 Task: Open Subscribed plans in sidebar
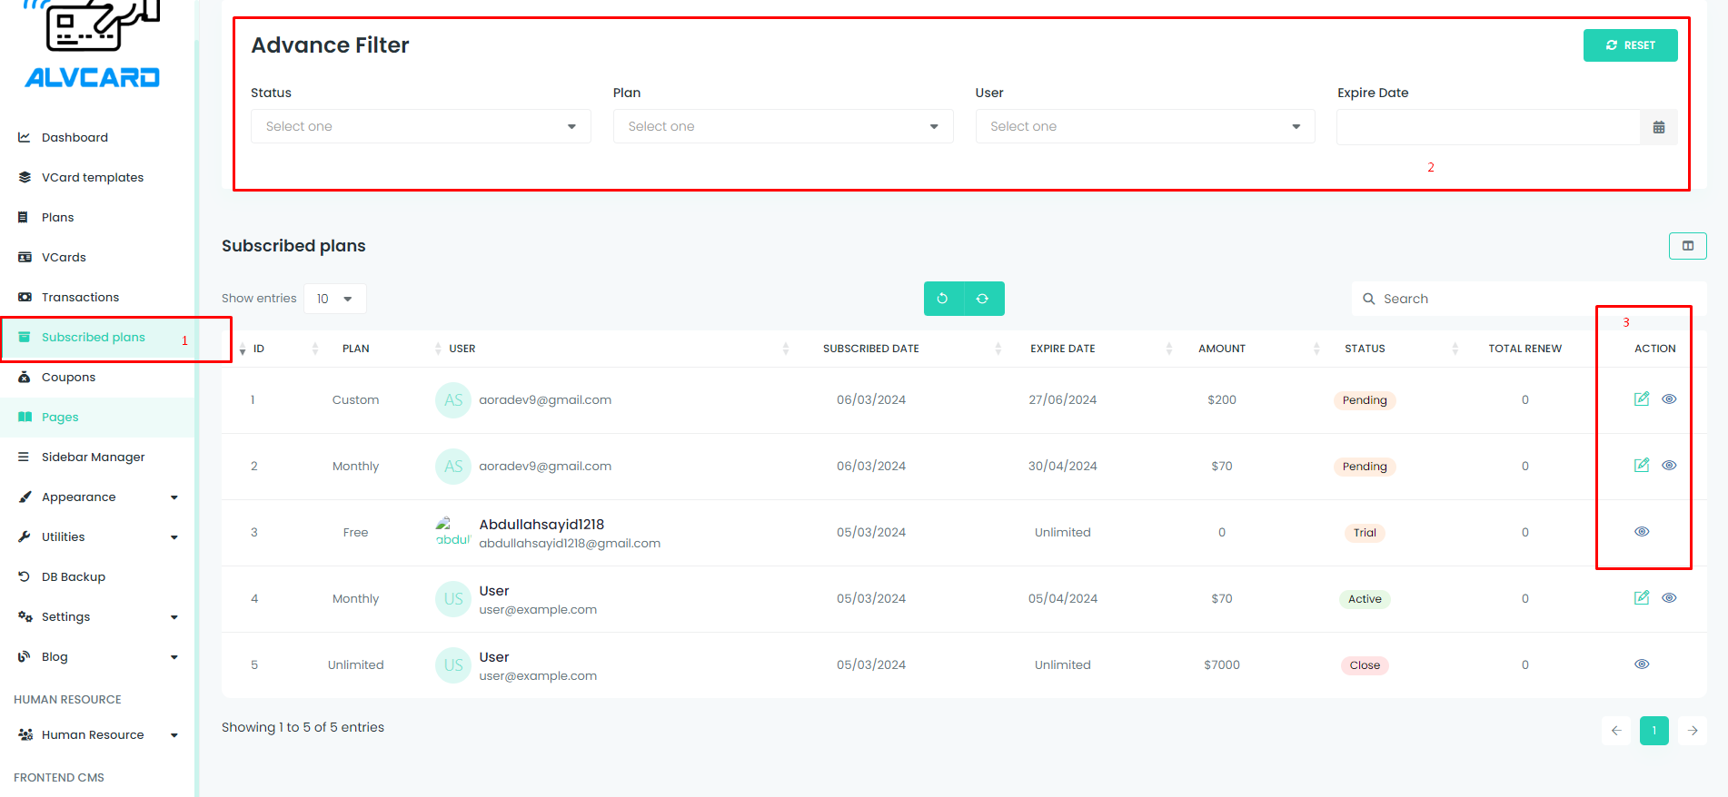(97, 337)
